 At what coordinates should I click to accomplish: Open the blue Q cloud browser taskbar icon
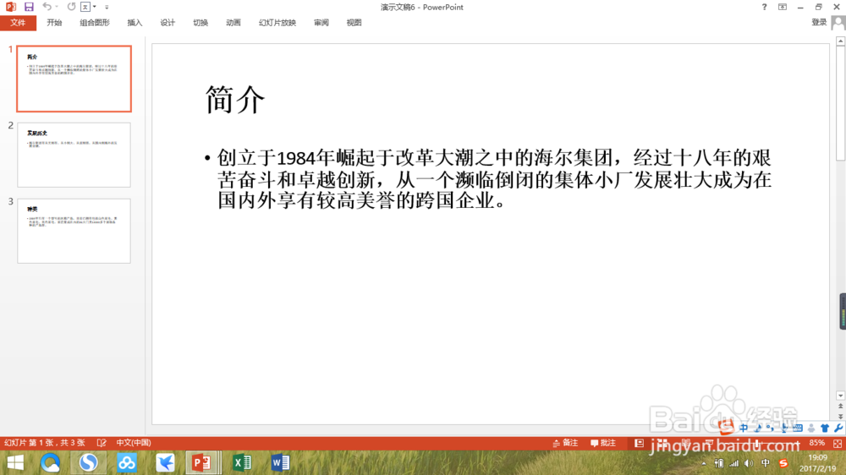(50, 462)
